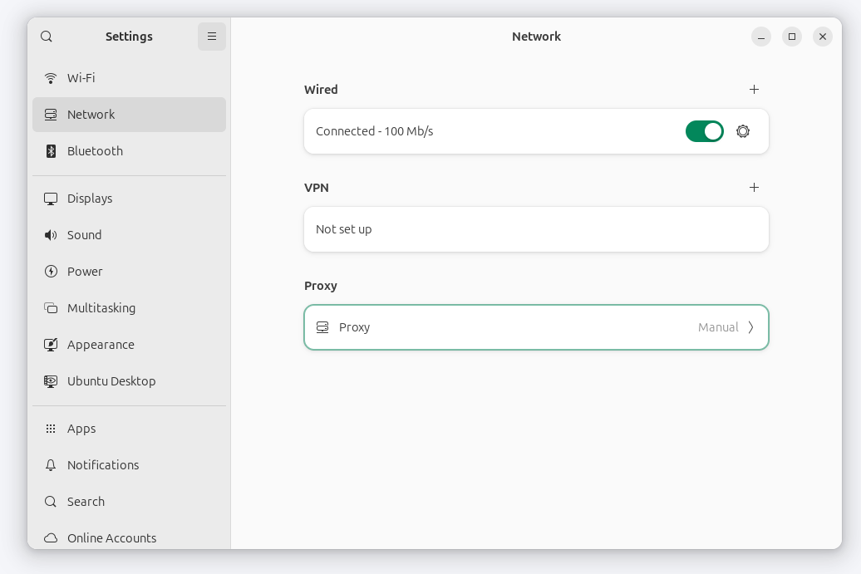Click the Manual proxy status text

[x=718, y=327]
